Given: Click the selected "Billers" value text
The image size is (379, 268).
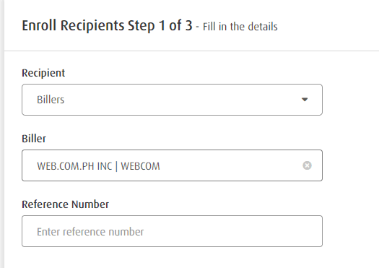Looking at the screenshot, I should click(x=51, y=100).
